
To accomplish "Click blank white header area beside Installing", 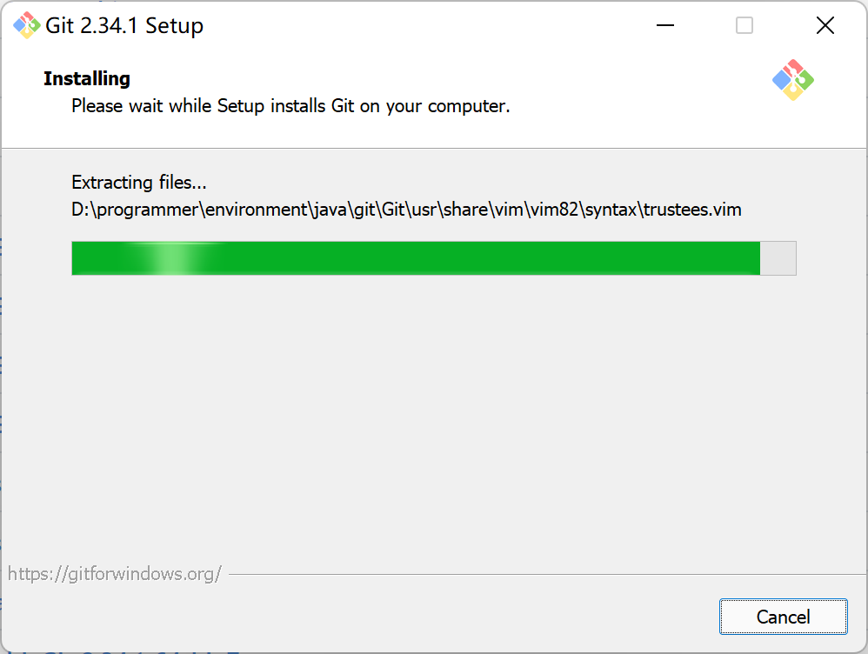I will (x=443, y=78).
